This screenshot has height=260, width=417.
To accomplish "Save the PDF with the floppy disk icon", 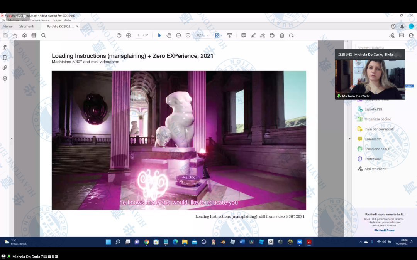I will pyautogui.click(x=5, y=35).
